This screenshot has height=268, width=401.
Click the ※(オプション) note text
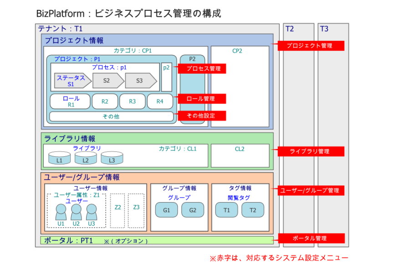(126, 241)
